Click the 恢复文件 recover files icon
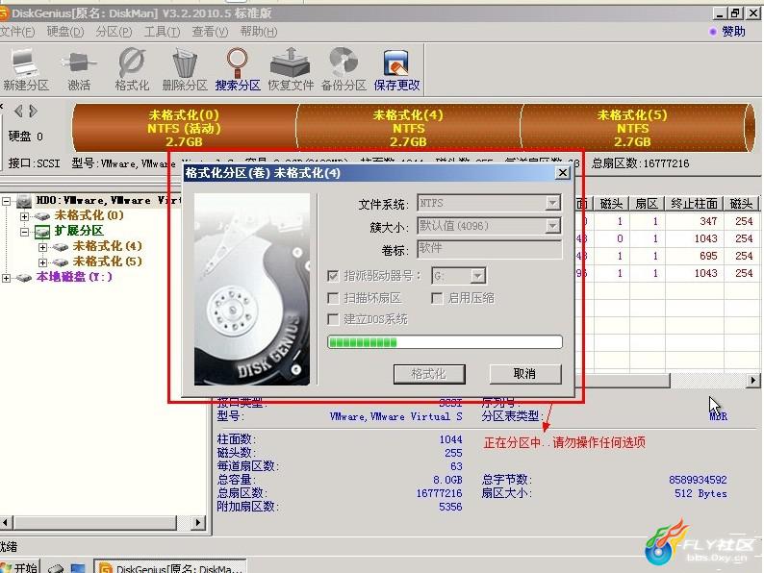This screenshot has height=573, width=764. coord(291,69)
